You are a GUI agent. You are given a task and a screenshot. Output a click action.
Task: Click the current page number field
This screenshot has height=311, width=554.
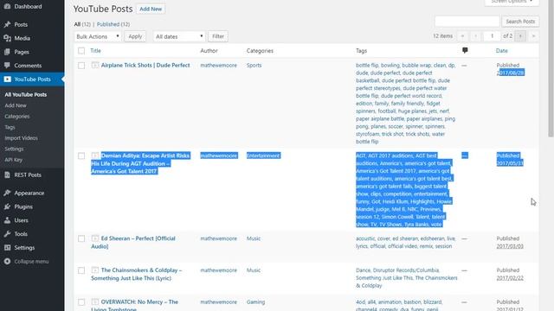coord(492,36)
